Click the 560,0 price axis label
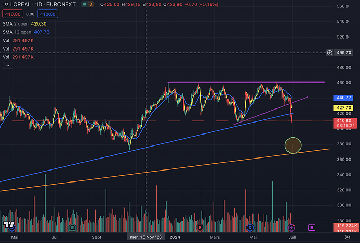This screenshot has height=243, width=360. 343,6
